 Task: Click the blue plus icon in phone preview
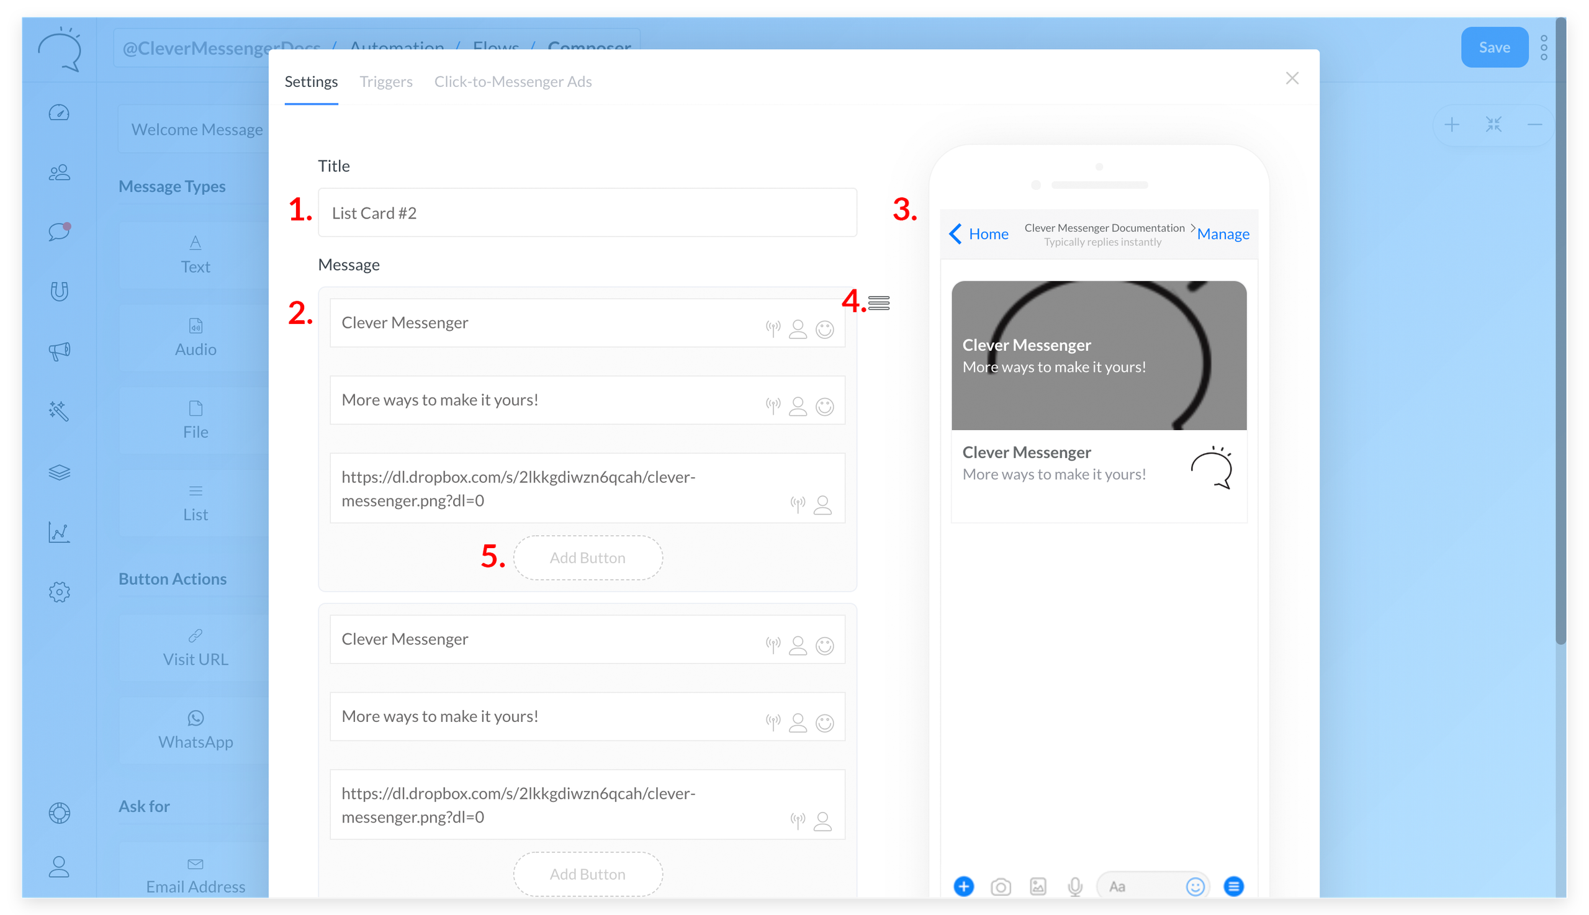click(x=963, y=886)
